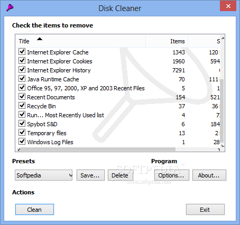Select the Recent Documents row text
This screenshot has width=240, height=225.
[51, 97]
